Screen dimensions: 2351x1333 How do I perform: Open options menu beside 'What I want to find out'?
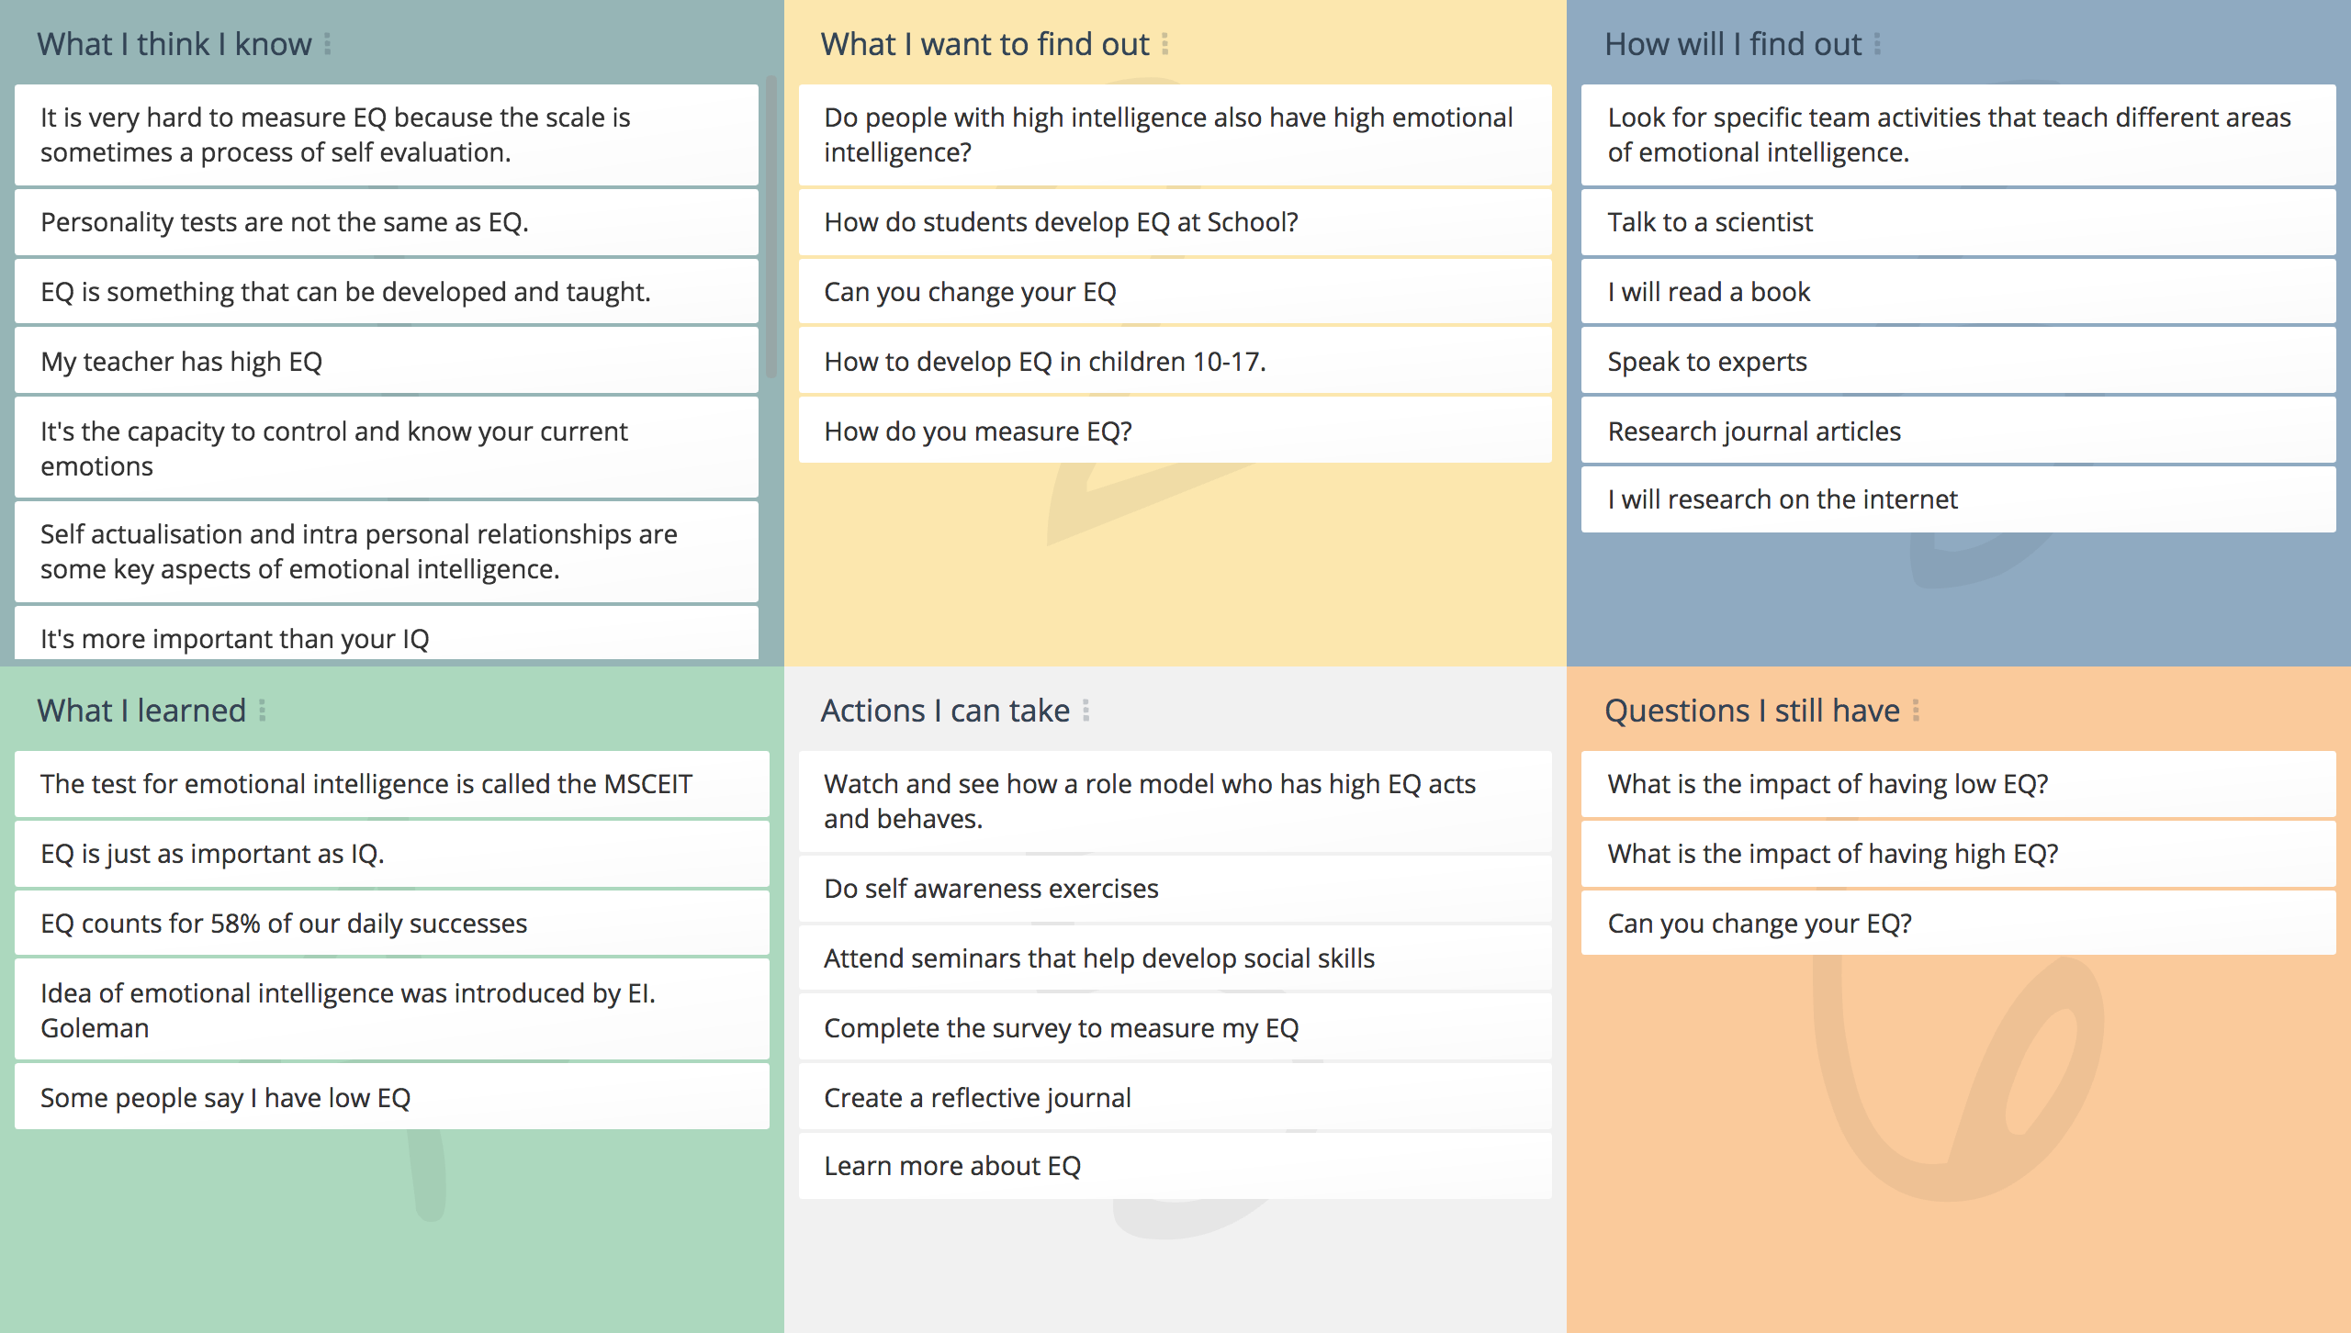click(x=1164, y=44)
